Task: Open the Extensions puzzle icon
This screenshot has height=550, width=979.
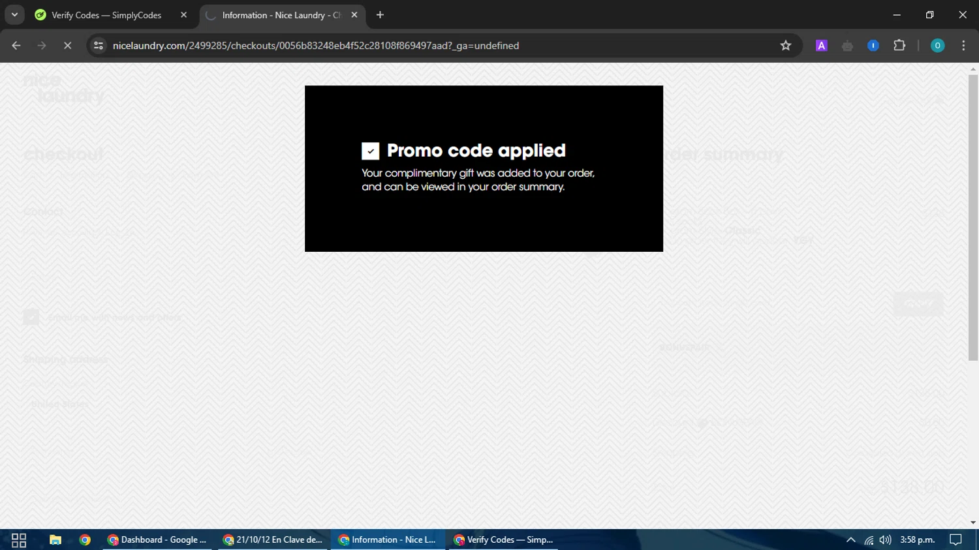Action: tap(899, 46)
